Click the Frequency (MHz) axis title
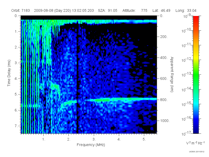 pos(91,145)
